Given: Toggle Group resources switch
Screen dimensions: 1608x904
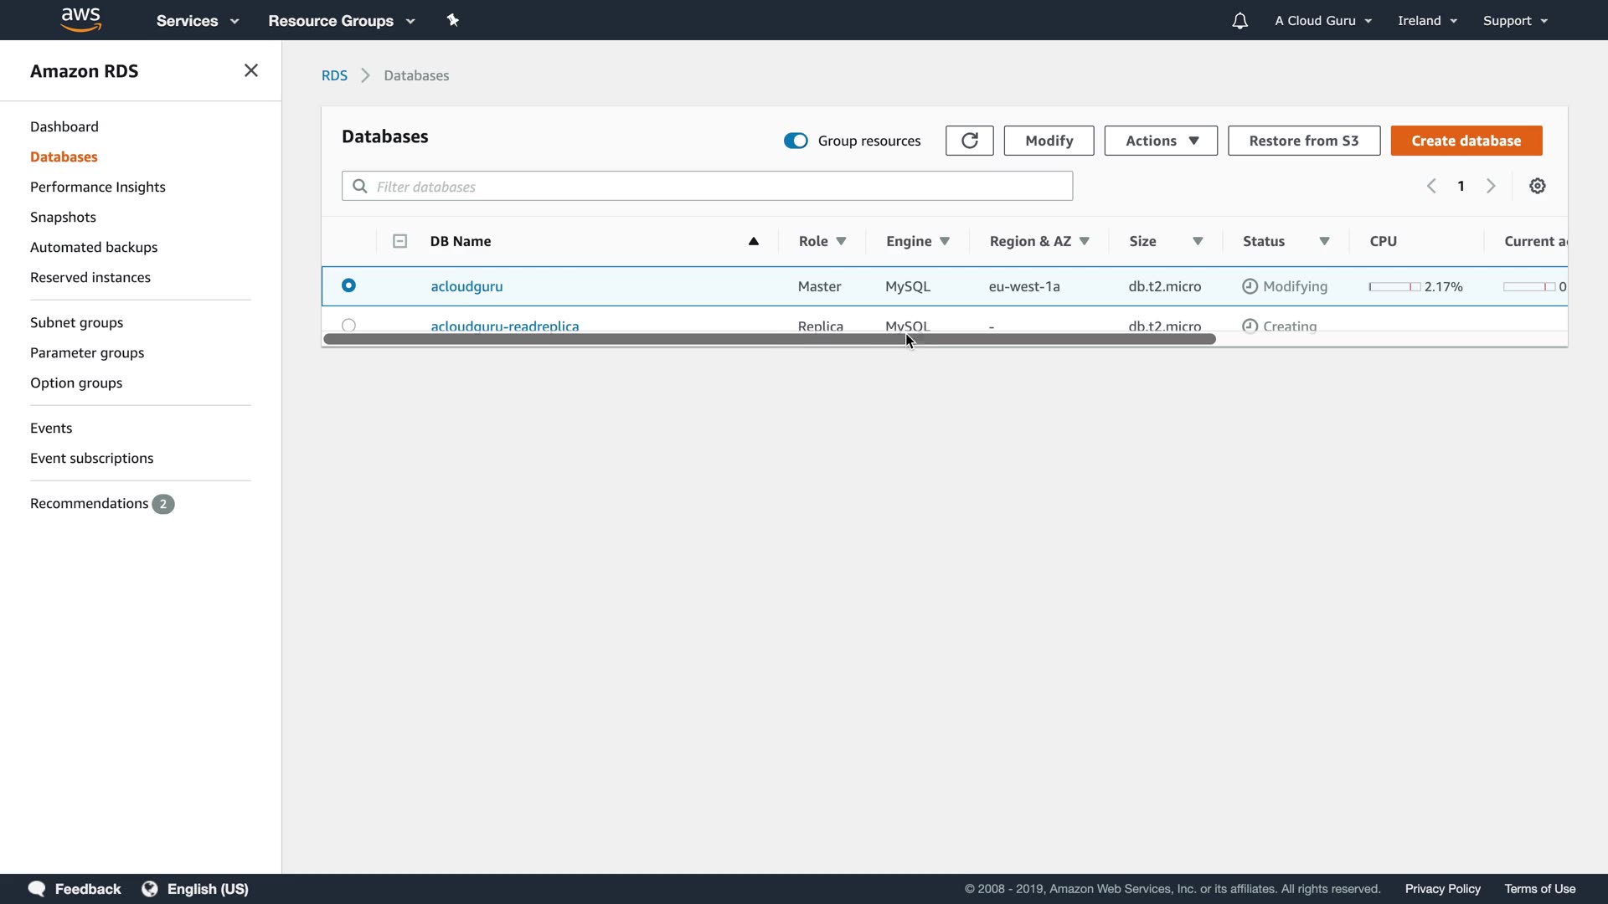Looking at the screenshot, I should pos(795,141).
